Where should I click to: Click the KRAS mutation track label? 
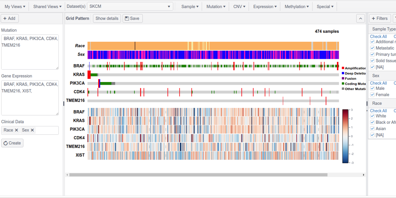(79, 75)
